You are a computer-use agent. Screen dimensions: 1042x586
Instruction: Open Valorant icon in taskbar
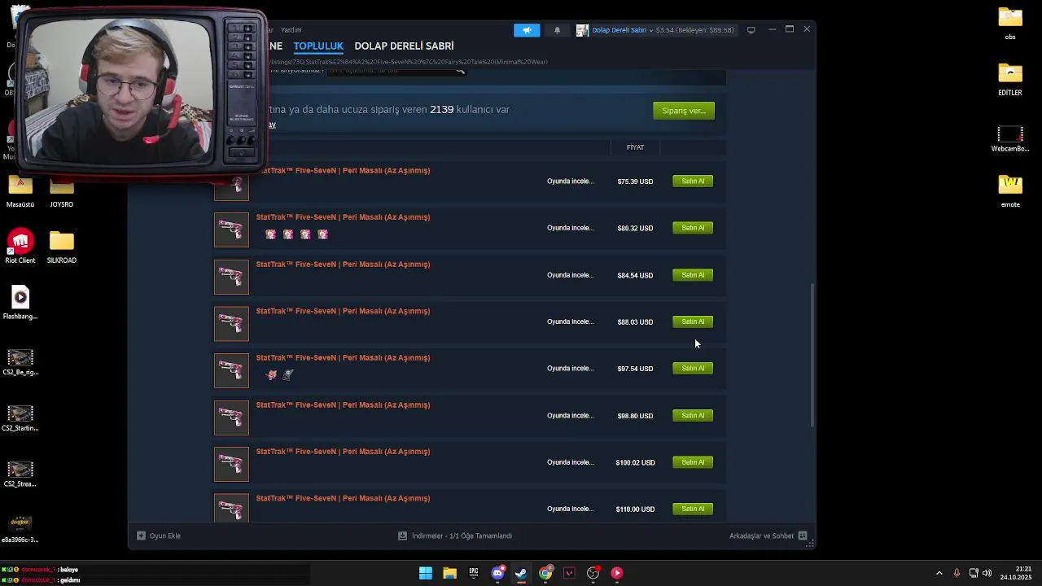pos(569,573)
